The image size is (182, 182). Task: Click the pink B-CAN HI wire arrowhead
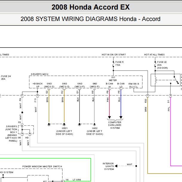[x=109, y=117]
